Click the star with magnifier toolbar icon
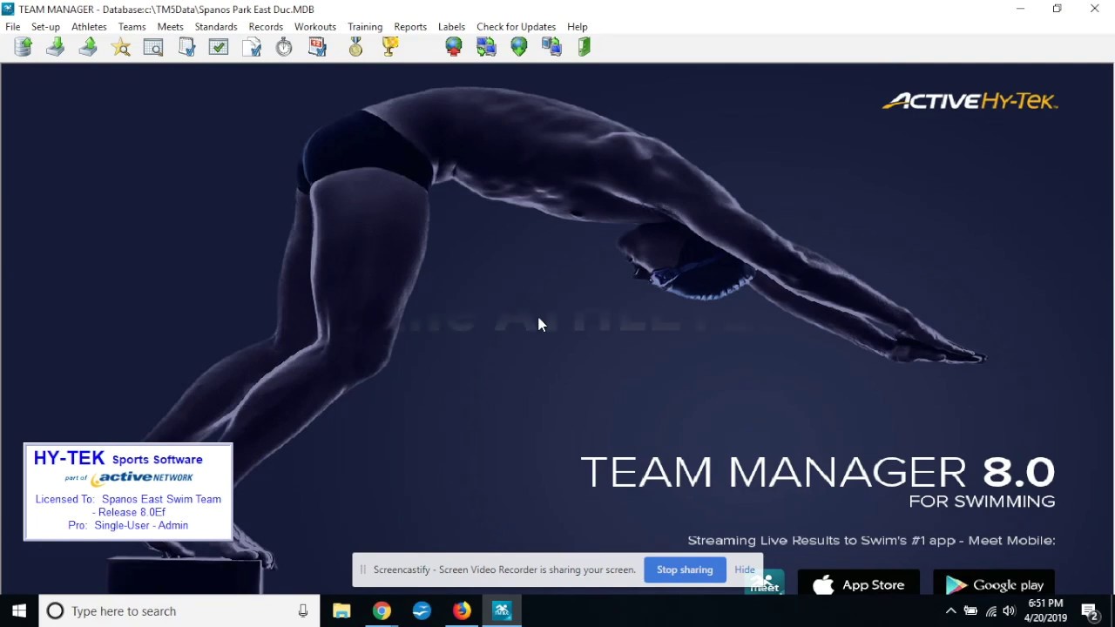Image resolution: width=1115 pixels, height=627 pixels. pos(121,47)
